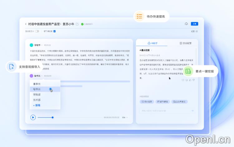
Task: Click the green saved-status check icon
Action: [82, 24]
